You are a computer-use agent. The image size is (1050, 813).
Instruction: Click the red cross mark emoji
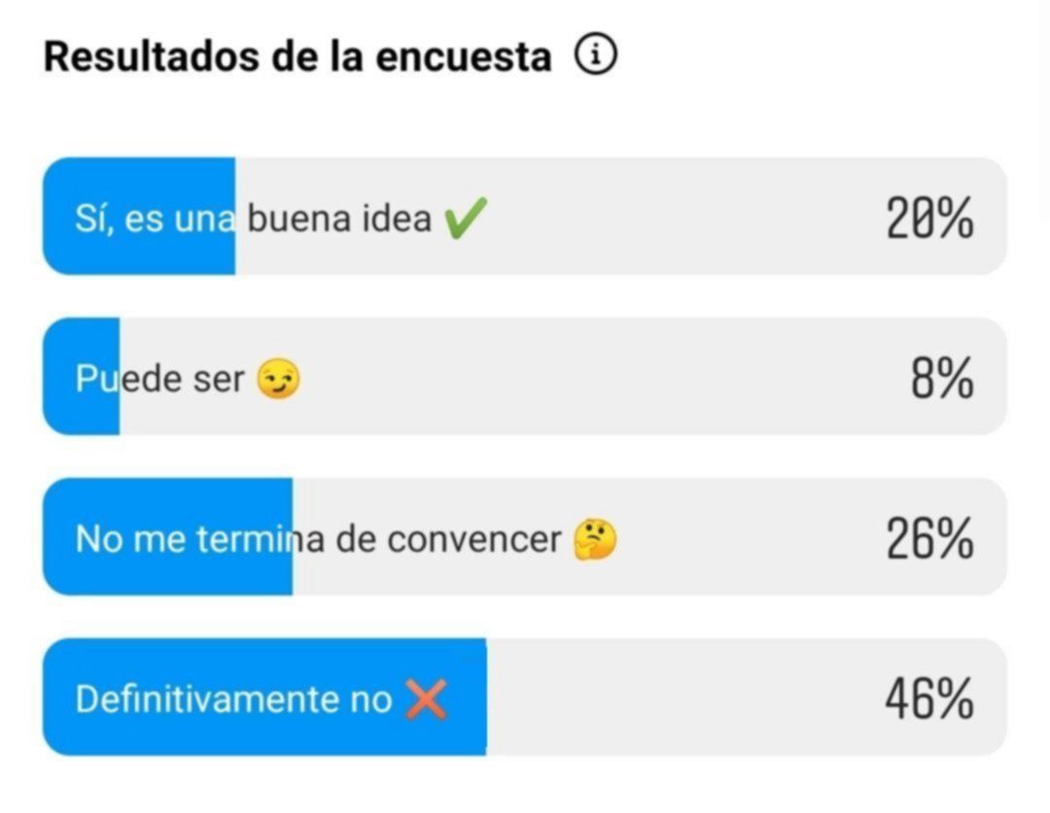pyautogui.click(x=425, y=699)
